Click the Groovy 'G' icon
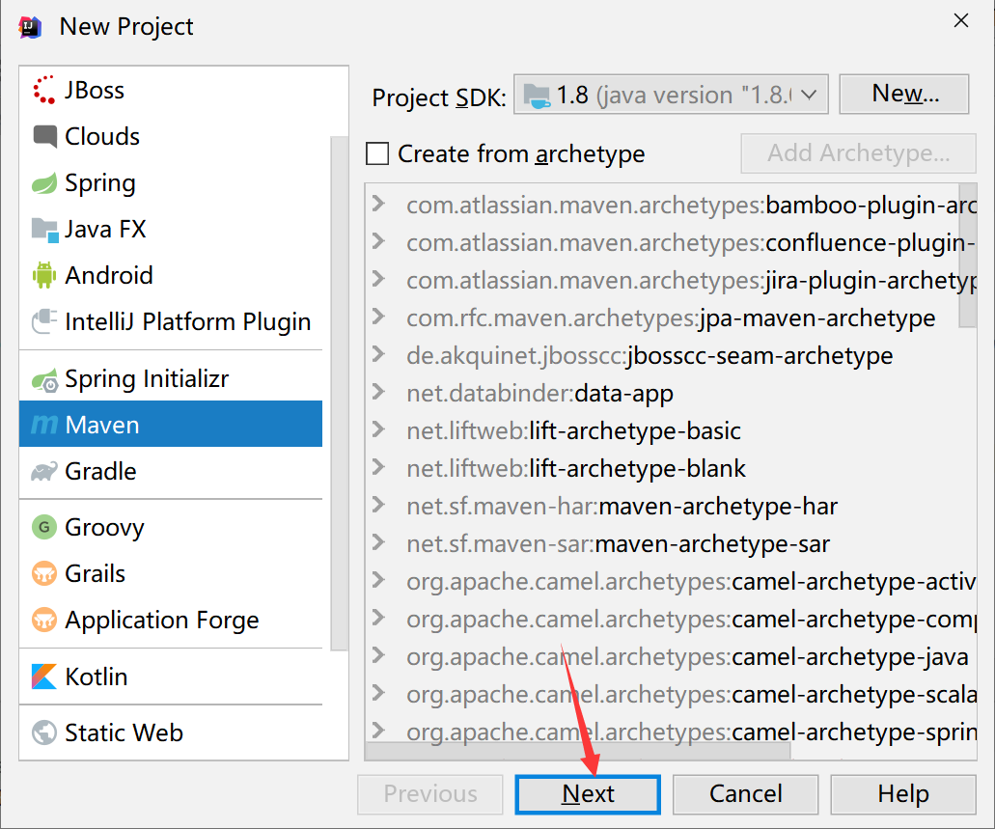 pos(44,527)
